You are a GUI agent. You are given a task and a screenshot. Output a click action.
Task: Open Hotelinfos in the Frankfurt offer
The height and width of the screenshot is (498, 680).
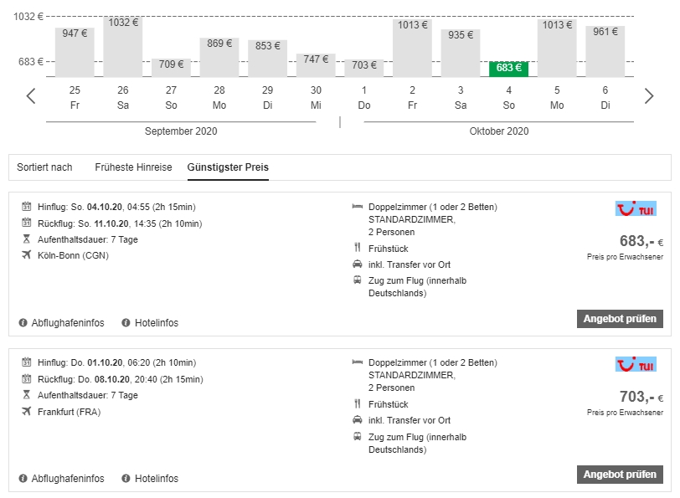click(x=155, y=479)
